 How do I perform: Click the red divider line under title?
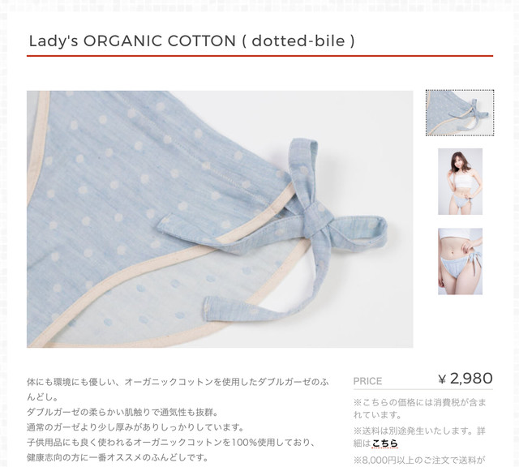tap(259, 56)
